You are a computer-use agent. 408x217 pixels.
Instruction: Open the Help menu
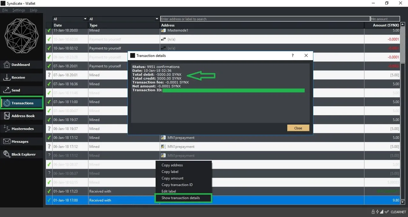point(33,10)
